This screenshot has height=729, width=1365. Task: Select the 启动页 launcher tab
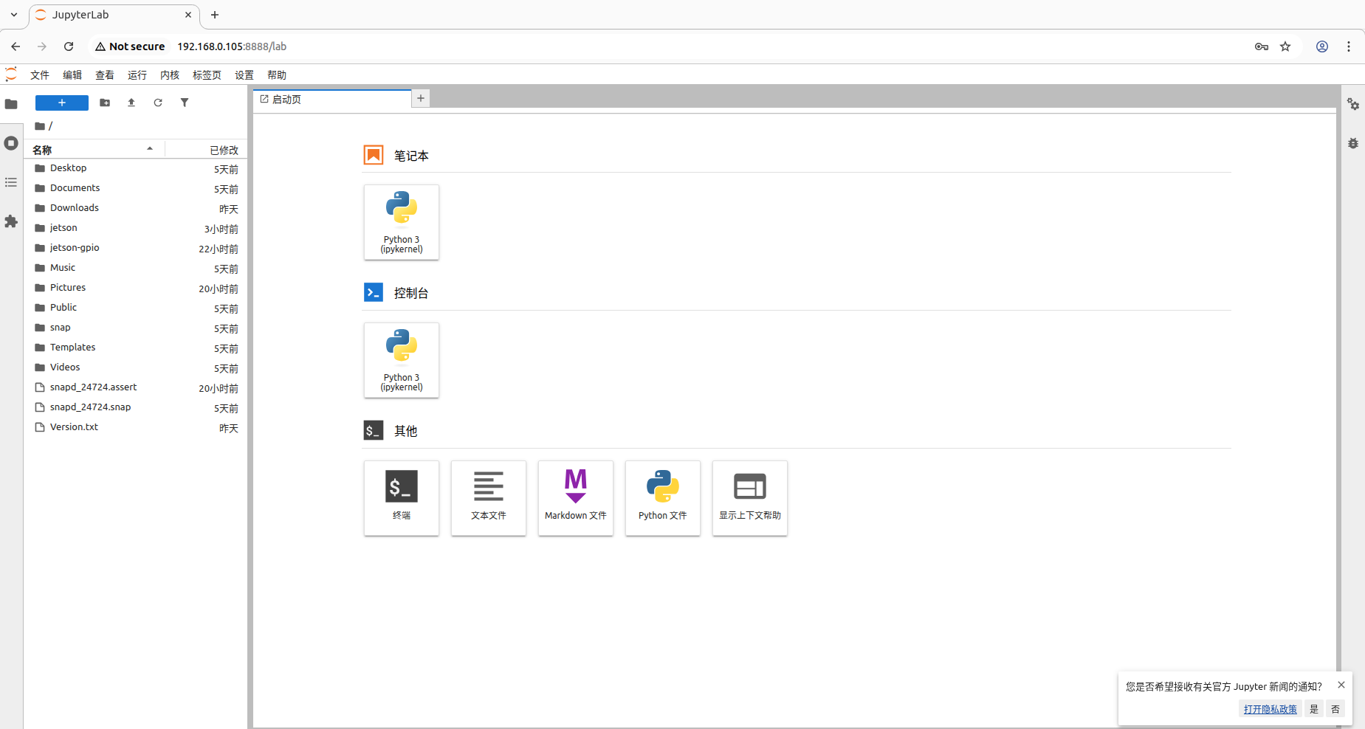[332, 100]
